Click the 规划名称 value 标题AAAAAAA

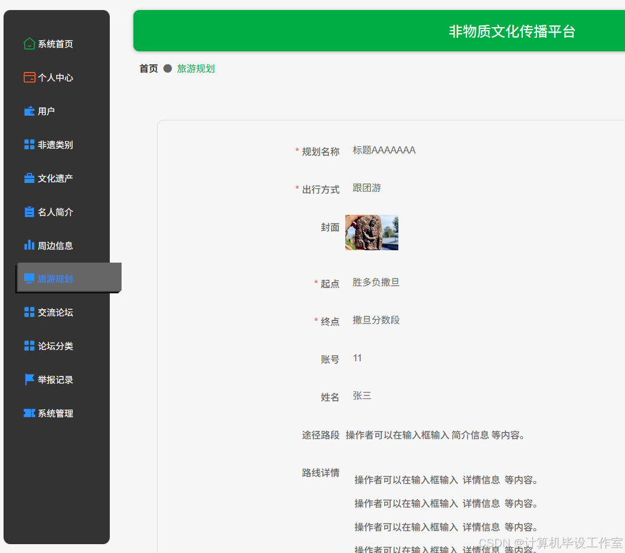pos(384,150)
